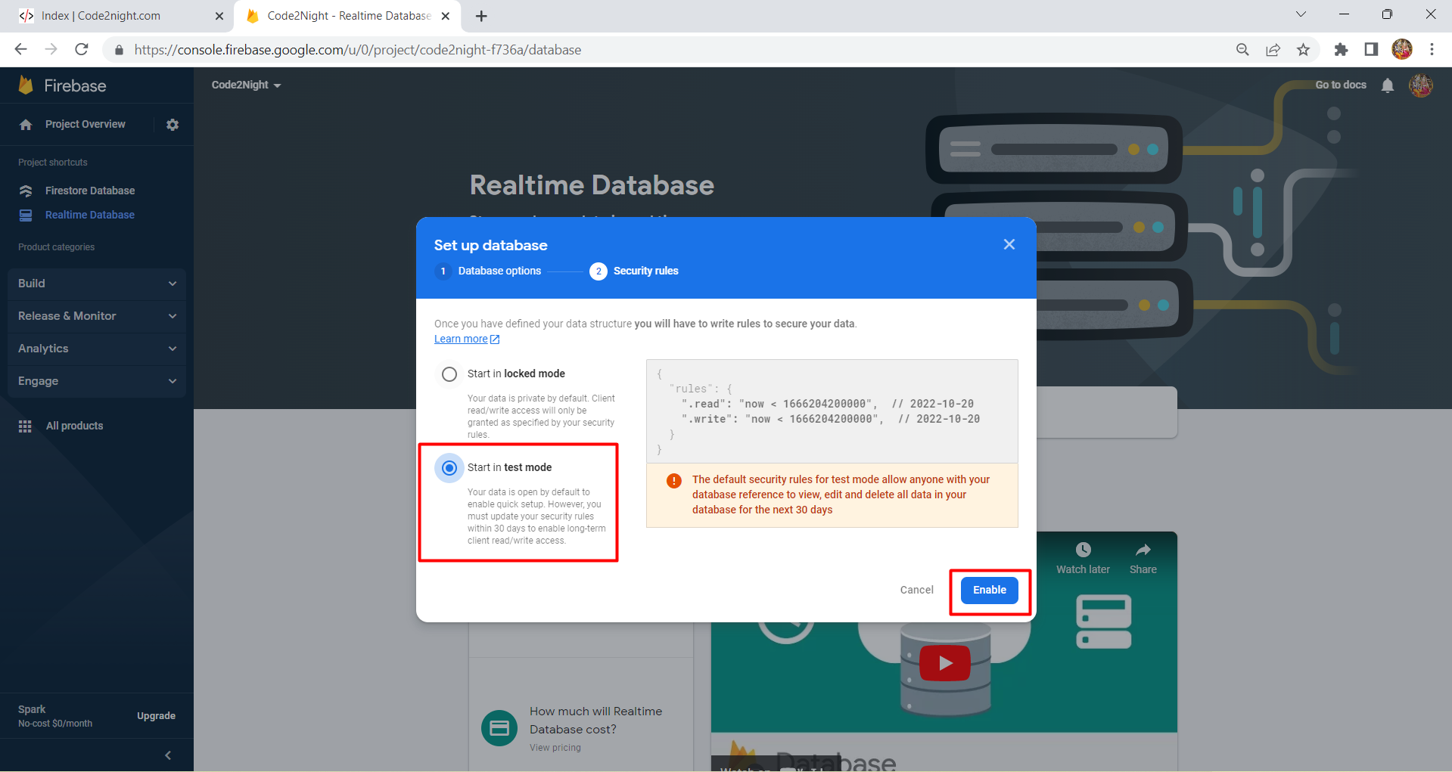
Task: Open tab search dropdown arrow
Action: pyautogui.click(x=1301, y=14)
